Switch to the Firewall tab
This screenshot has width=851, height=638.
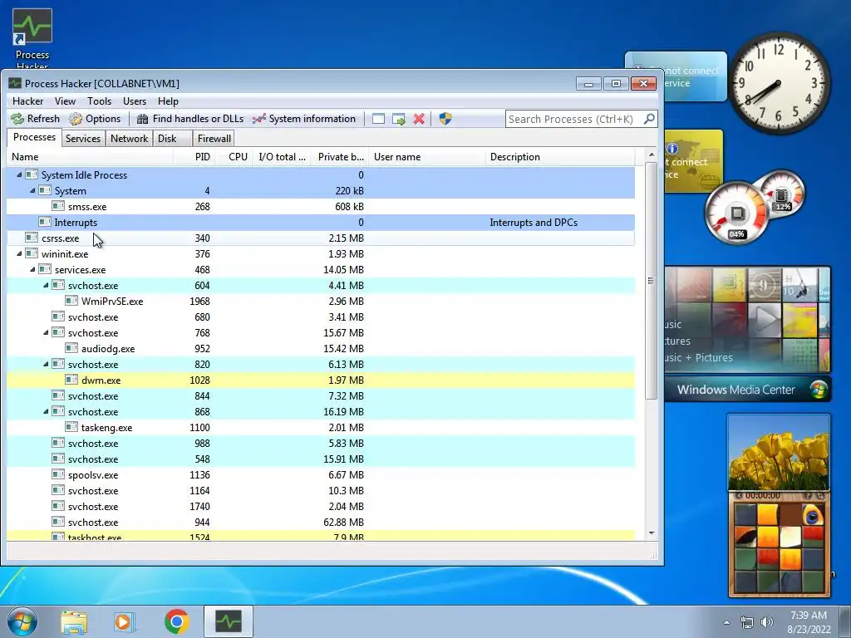coord(214,139)
